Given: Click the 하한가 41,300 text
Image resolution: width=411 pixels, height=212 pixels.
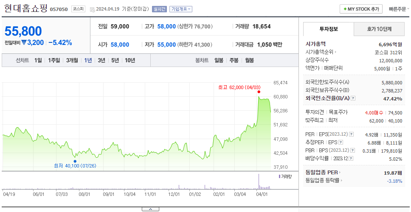Looking at the screenshot, I should pos(195,45).
